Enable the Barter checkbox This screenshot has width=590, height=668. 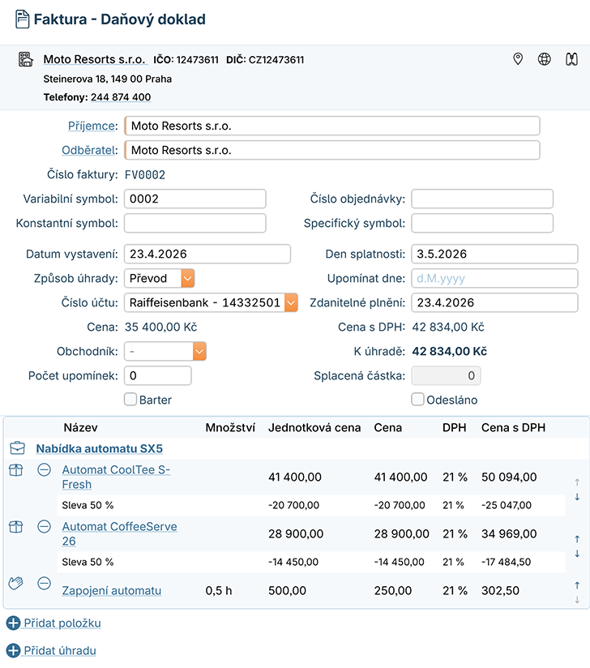point(130,399)
